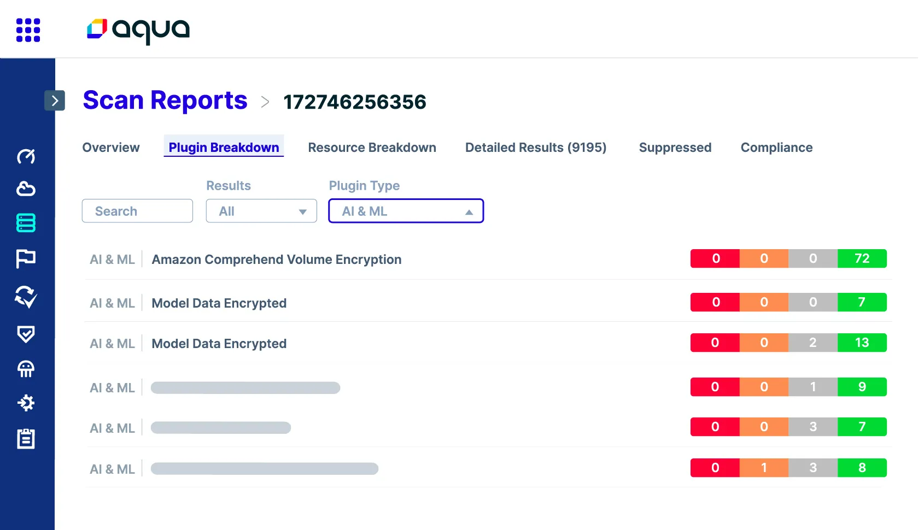Click the green 72 pass count
Viewport: 924px width, 530px height.
click(862, 258)
